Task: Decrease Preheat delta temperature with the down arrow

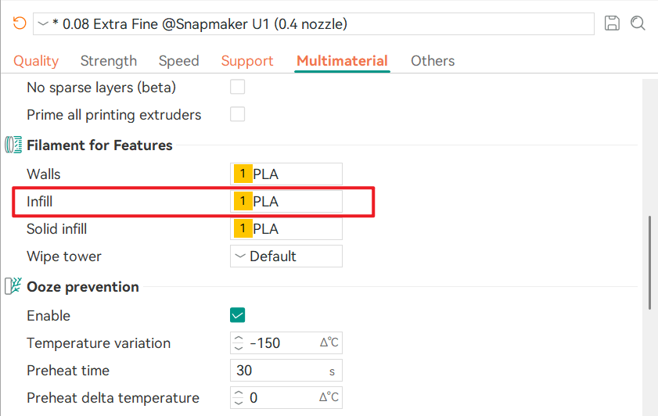Action: (239, 403)
